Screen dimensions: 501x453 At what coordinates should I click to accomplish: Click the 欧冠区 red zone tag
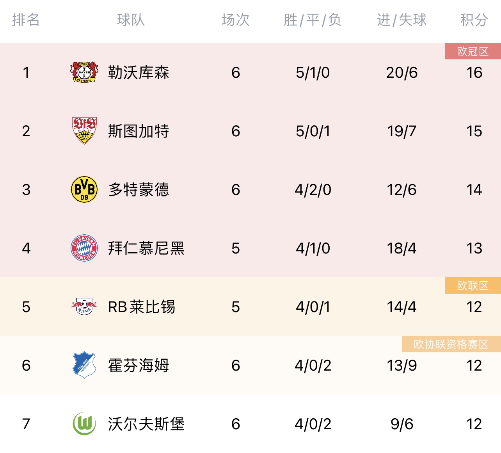(473, 51)
